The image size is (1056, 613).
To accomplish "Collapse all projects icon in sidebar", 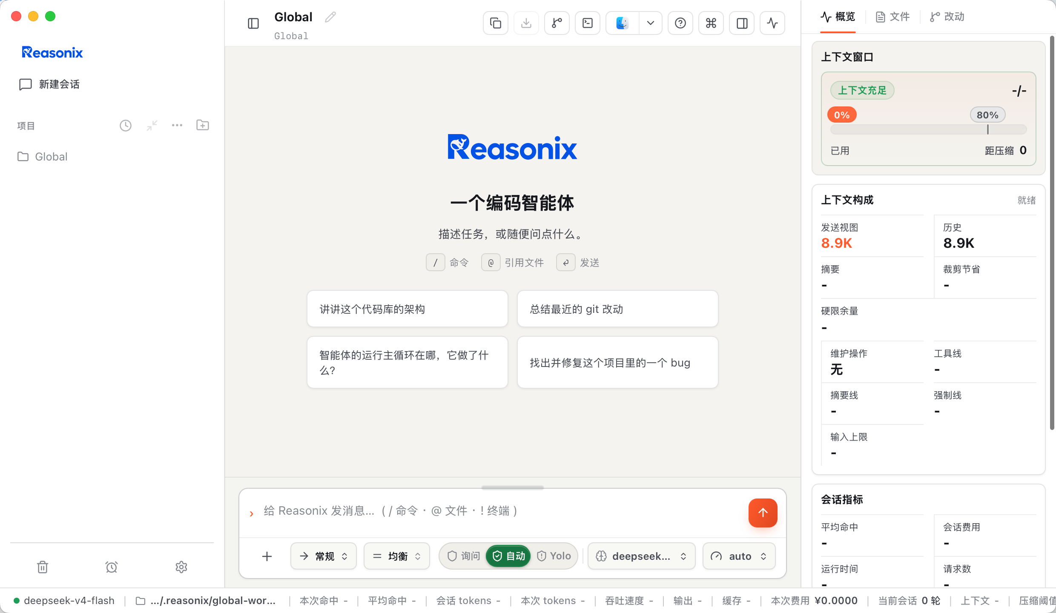I will [x=152, y=126].
